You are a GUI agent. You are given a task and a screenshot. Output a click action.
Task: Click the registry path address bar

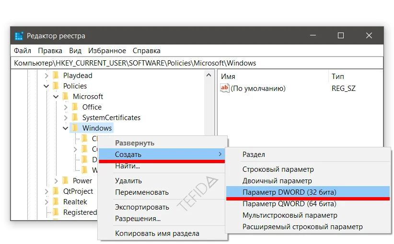click(197, 63)
